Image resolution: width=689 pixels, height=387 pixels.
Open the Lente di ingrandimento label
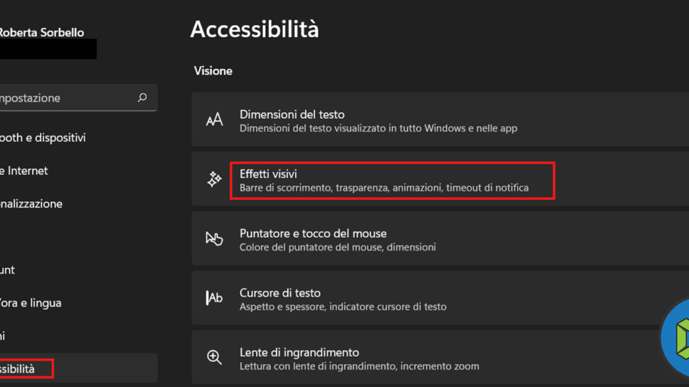pyautogui.click(x=299, y=352)
